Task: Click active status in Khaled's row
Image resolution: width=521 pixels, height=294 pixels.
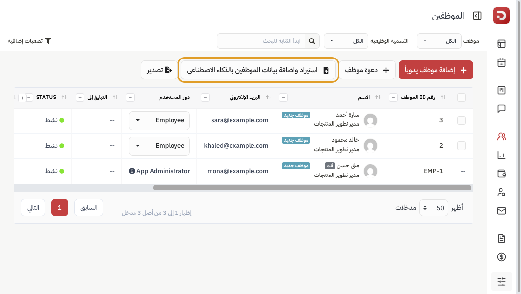Action: click(55, 146)
